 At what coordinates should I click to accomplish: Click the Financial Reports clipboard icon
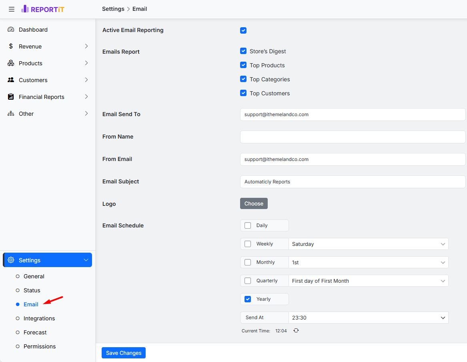[x=11, y=97]
